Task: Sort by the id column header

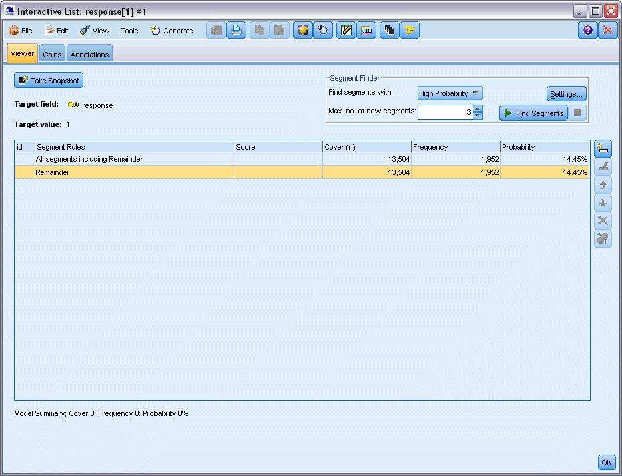Action: click(x=25, y=147)
